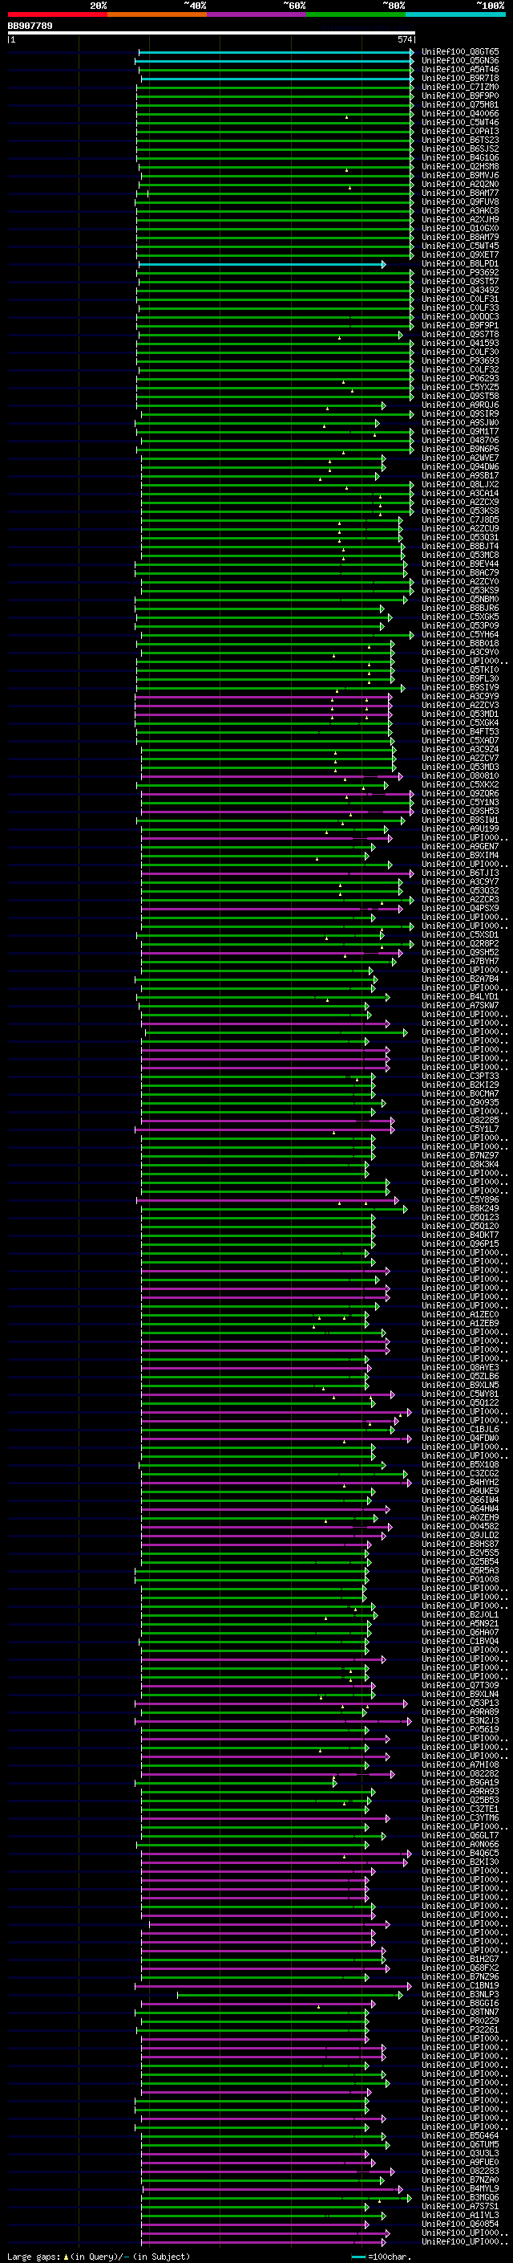This screenshot has width=513, height=2263.
Task: Select the UniRef100_B4FT53 label
Action: point(460,731)
